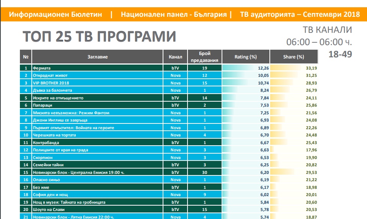The image size is (367, 219).
Task: Click the 12,26 rating value for Фермата
Action: coord(264,68)
